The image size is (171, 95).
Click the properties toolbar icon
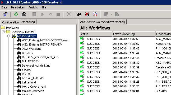pyautogui.click(x=5, y=14)
